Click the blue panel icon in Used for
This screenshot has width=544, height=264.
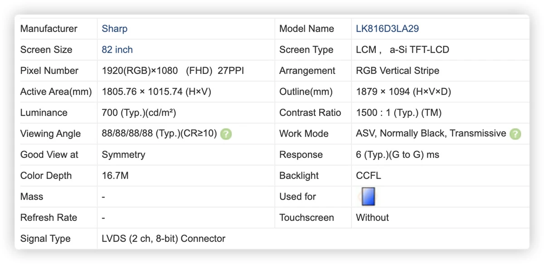pyautogui.click(x=368, y=197)
